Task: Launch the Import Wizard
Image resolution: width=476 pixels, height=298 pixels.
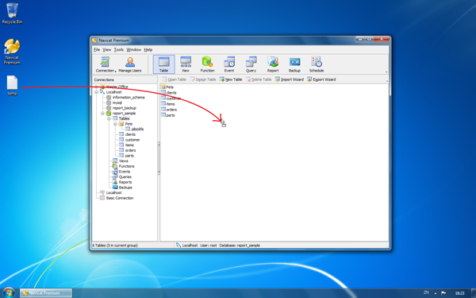Action: [x=290, y=79]
